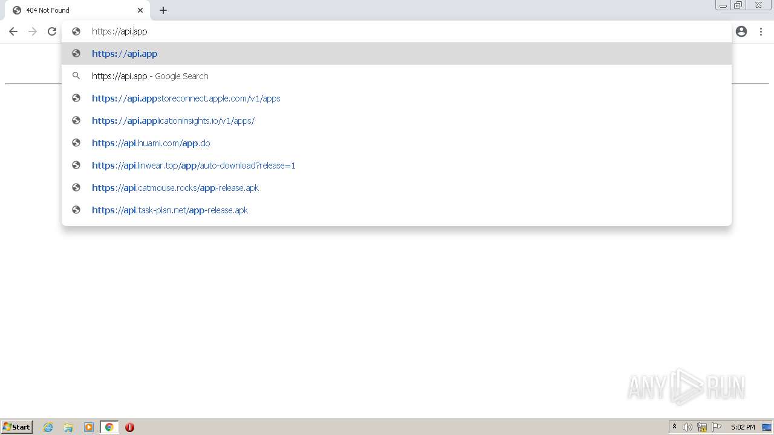The image size is (774, 435).
Task: Open the Action Center flag icon
Action: (717, 427)
